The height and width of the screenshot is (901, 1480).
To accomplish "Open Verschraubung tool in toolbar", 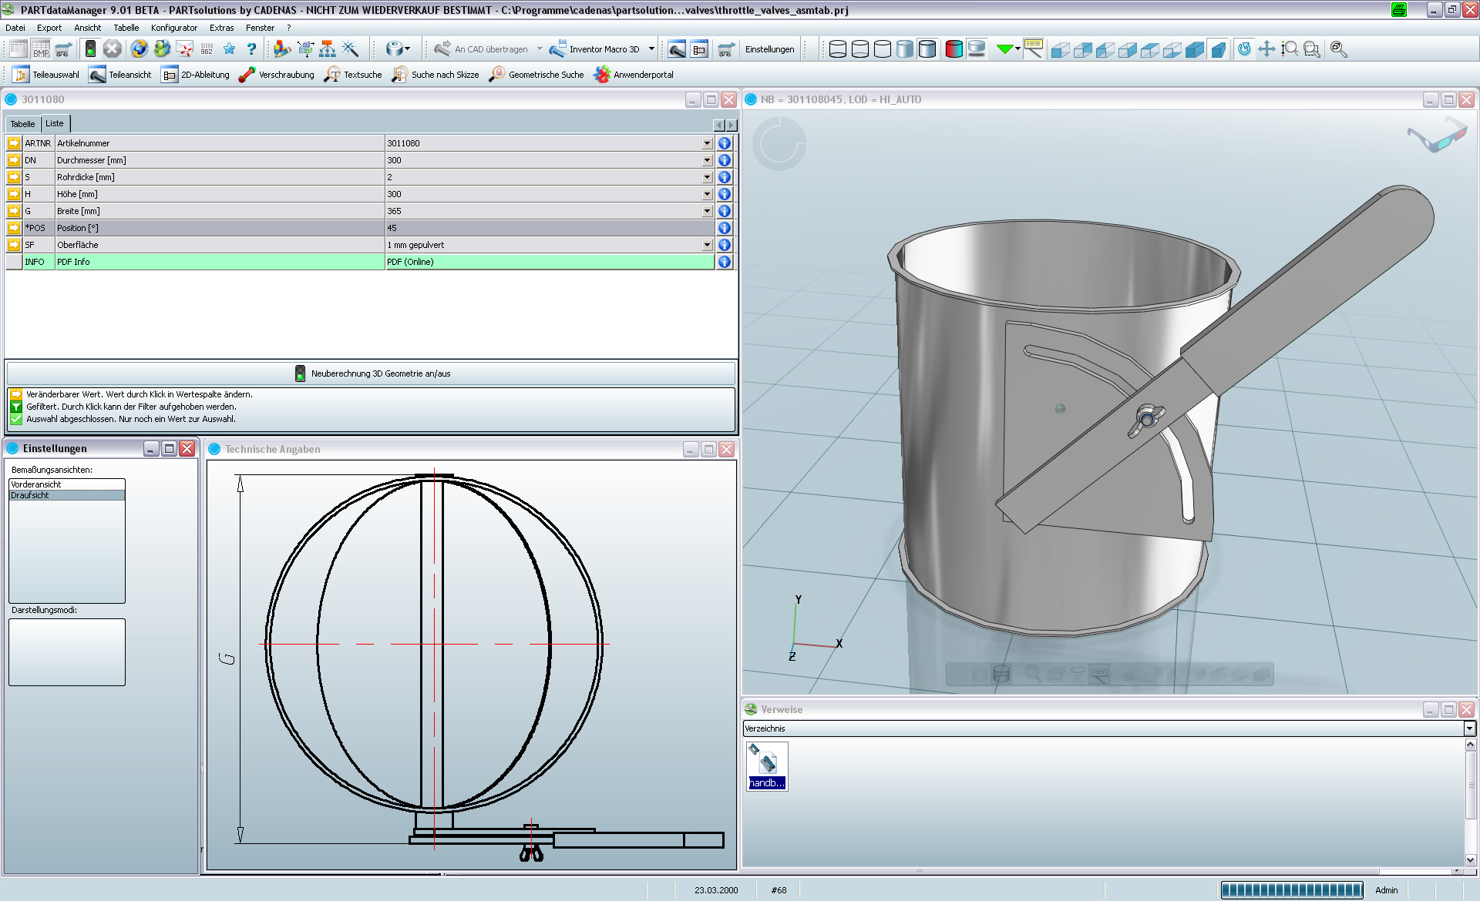I will (277, 75).
